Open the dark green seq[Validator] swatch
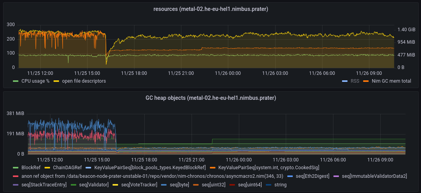This screenshot has height=193, width=421. (73, 185)
